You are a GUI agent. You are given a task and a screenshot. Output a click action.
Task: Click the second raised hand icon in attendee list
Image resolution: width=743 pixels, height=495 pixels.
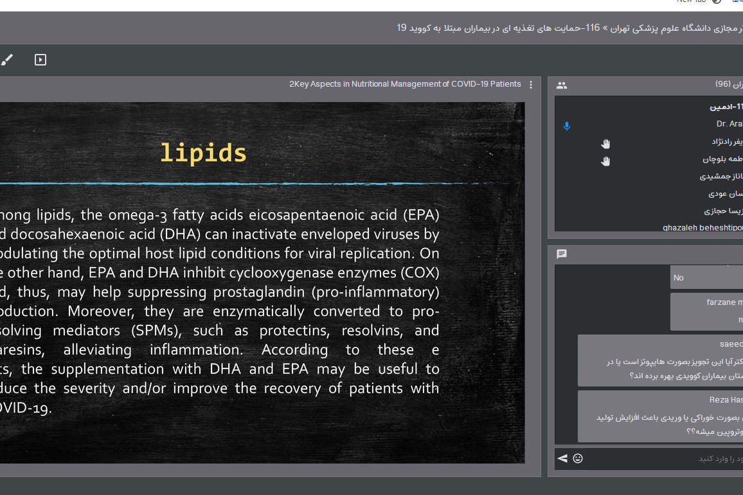(605, 161)
